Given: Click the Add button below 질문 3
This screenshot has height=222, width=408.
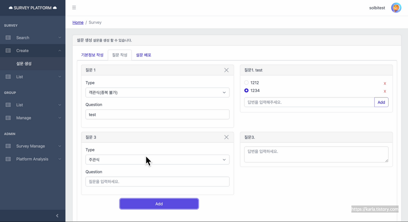Looking at the screenshot, I should tap(159, 204).
